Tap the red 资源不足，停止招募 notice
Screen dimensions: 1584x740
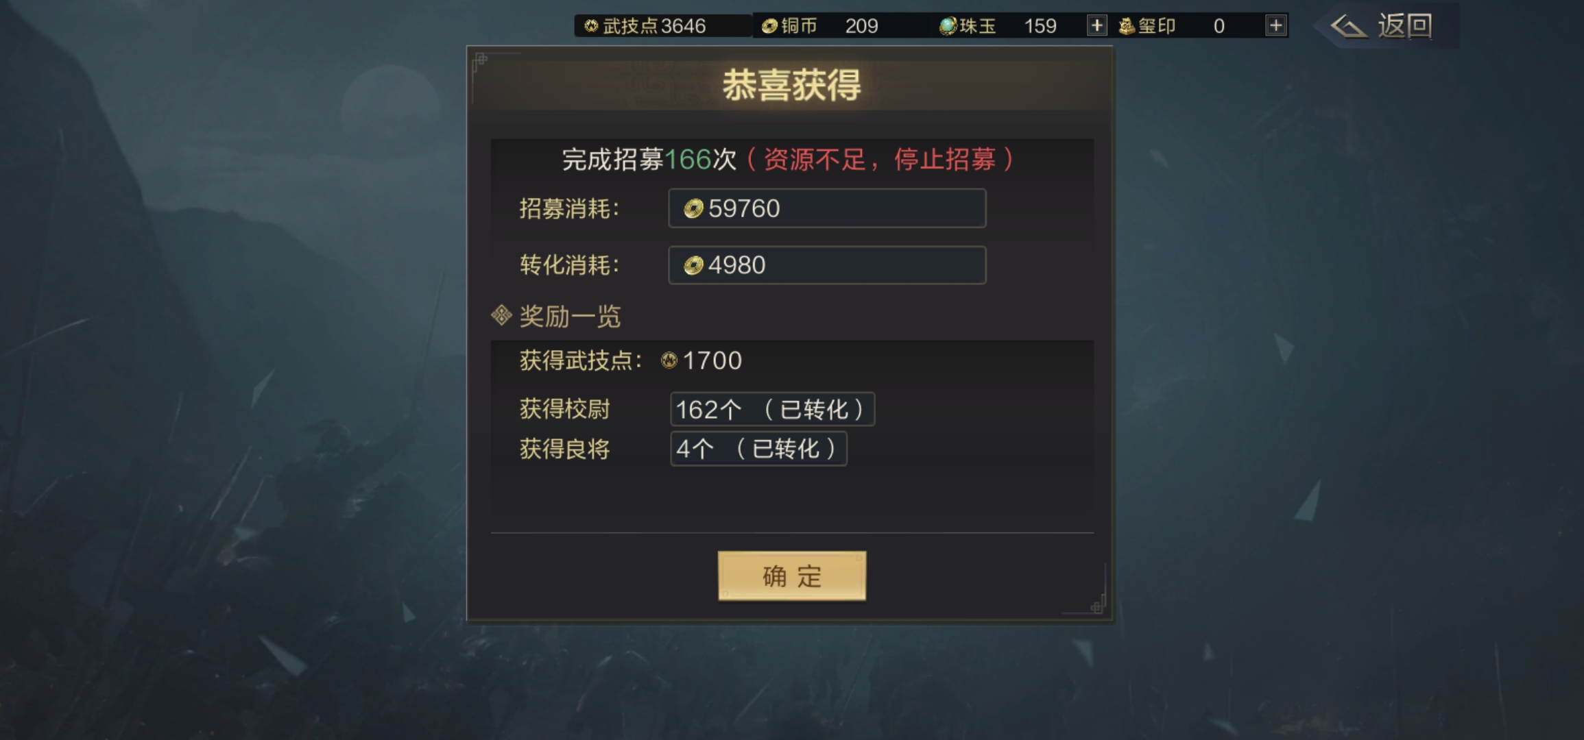[x=880, y=160]
